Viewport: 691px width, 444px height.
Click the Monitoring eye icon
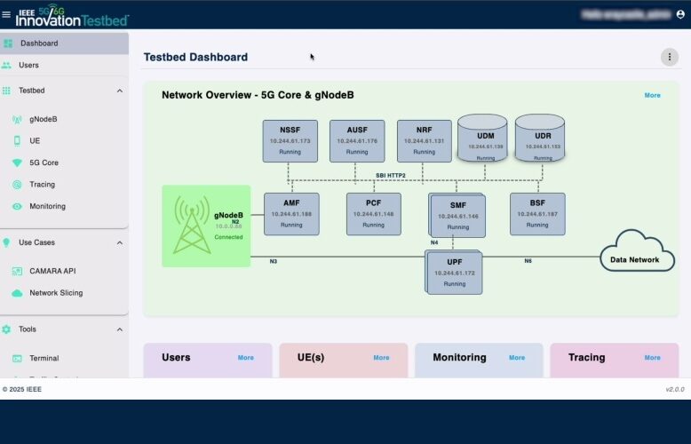[x=17, y=206]
